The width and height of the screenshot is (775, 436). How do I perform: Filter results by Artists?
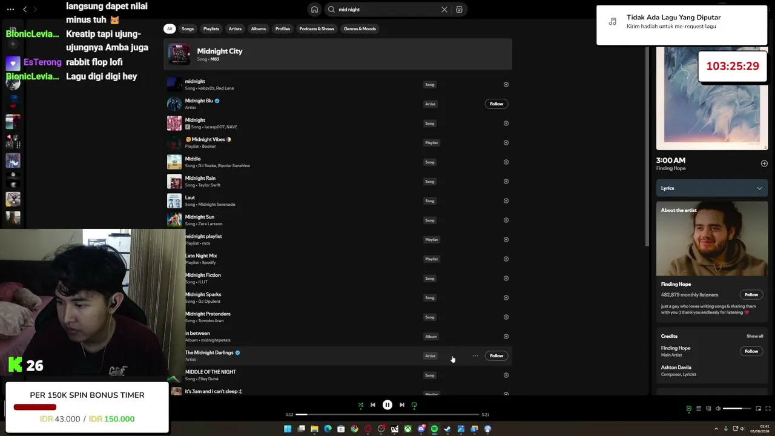click(235, 28)
